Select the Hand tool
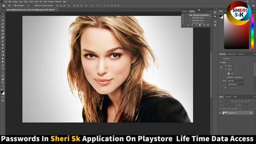 tap(3, 79)
